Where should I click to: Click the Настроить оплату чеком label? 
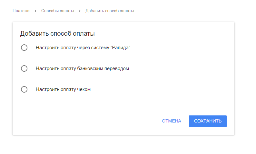pyautogui.click(x=63, y=89)
